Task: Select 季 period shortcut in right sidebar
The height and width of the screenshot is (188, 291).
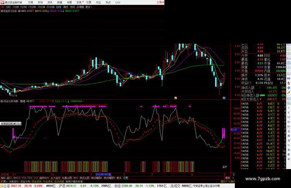Action: coord(289,154)
